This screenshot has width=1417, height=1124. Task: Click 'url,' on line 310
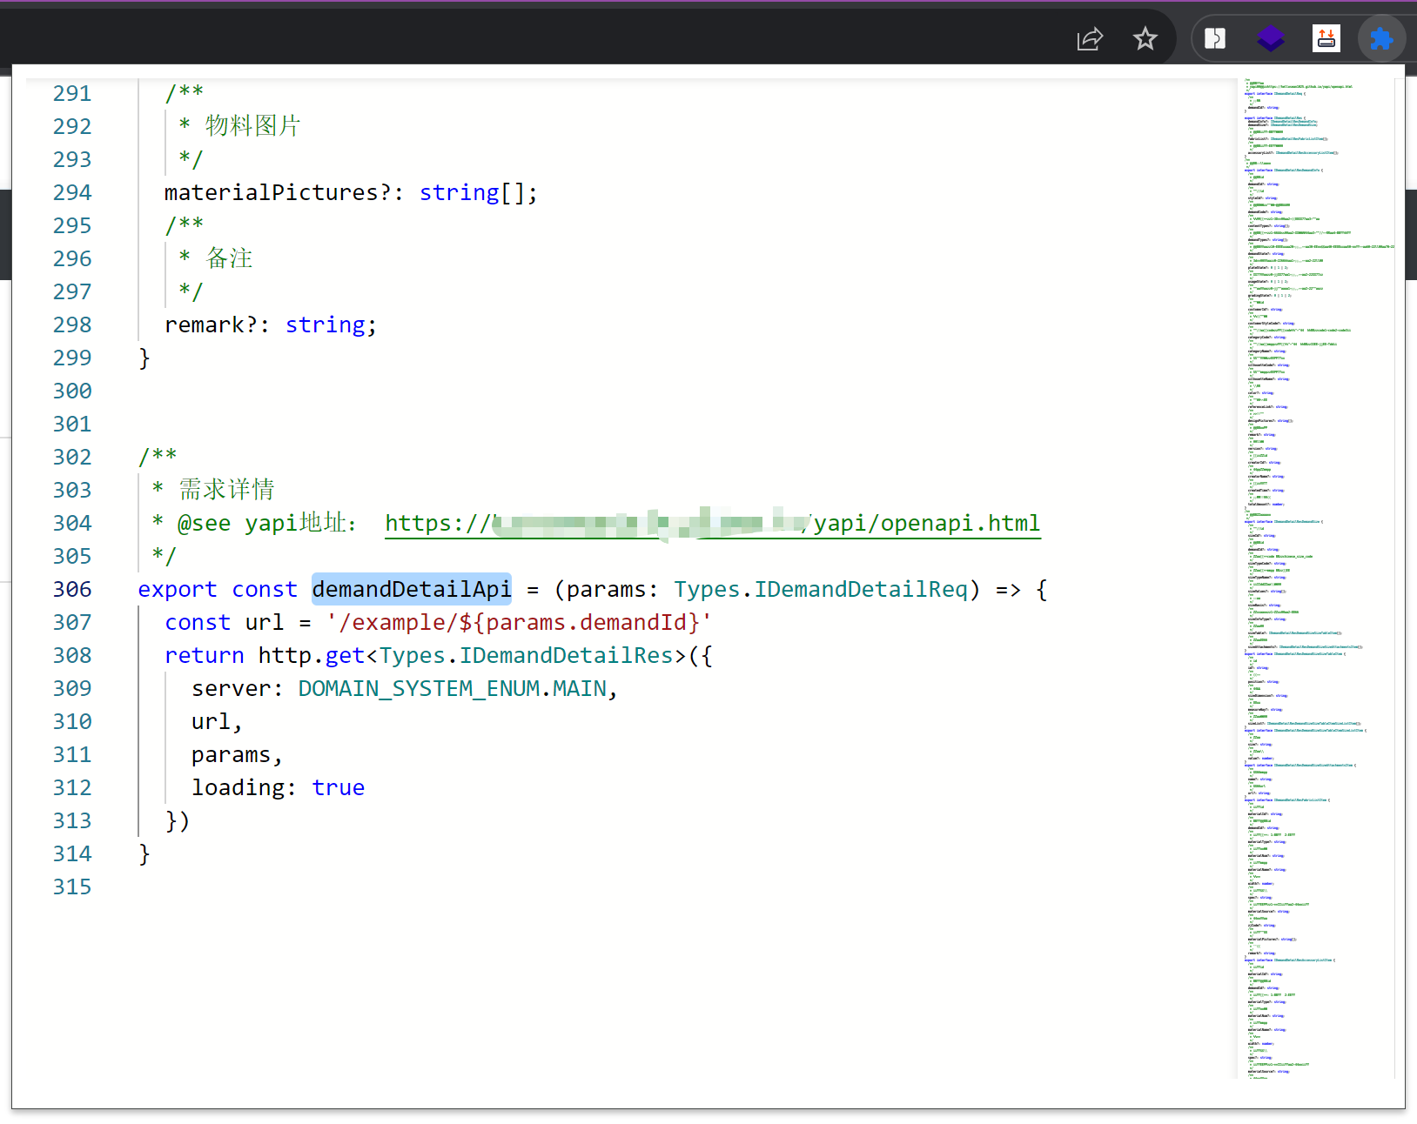pos(217,721)
